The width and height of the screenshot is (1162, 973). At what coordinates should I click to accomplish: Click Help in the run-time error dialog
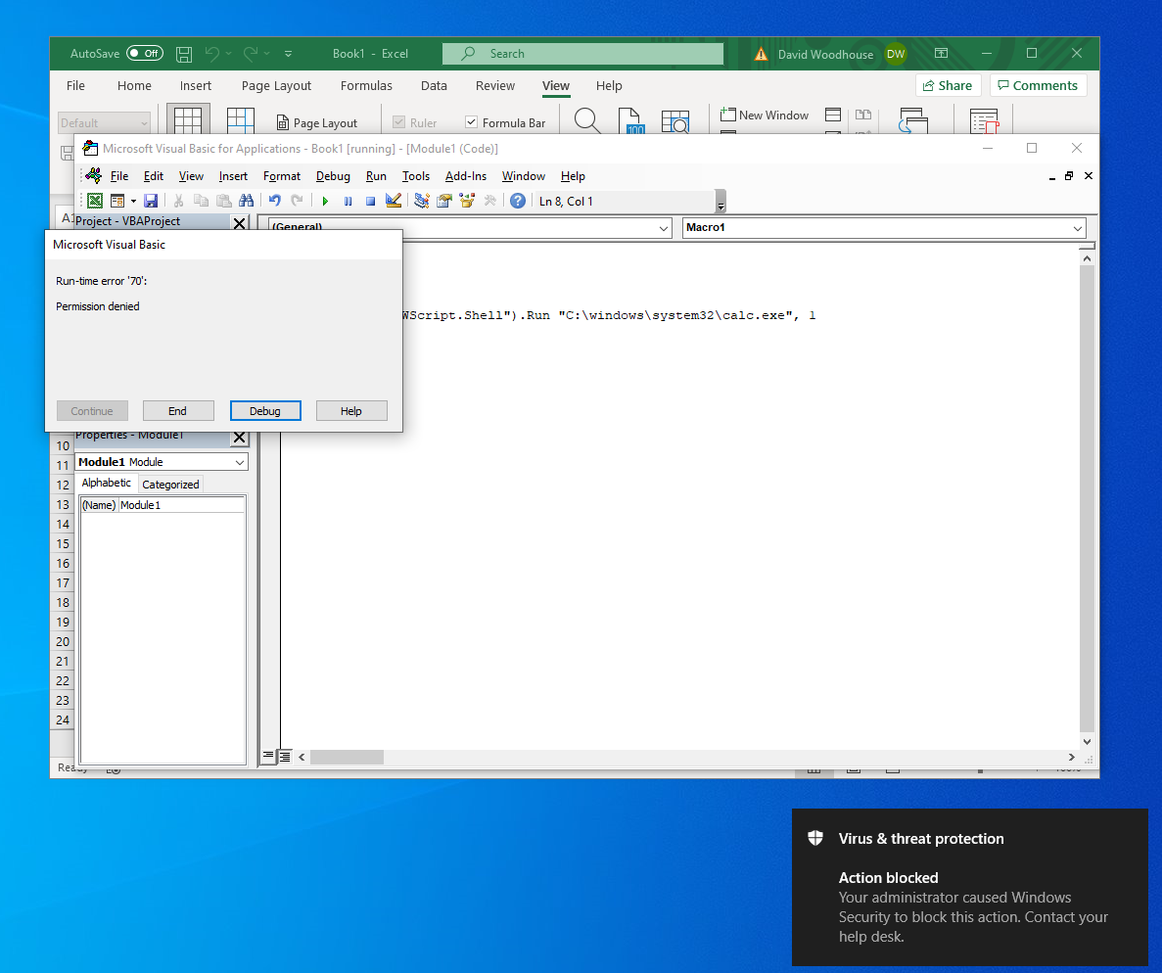pyautogui.click(x=351, y=410)
